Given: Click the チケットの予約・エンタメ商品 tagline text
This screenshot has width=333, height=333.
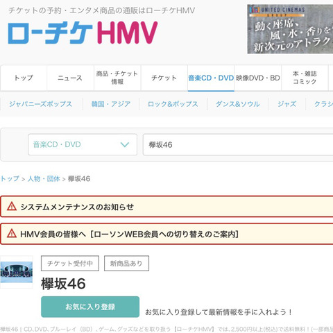Looking at the screenshot, I should (102, 10).
